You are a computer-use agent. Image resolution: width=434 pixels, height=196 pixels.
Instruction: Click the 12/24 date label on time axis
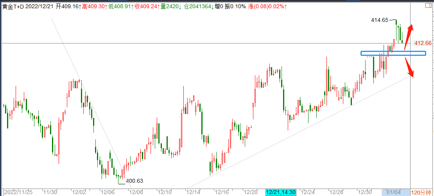307,192
